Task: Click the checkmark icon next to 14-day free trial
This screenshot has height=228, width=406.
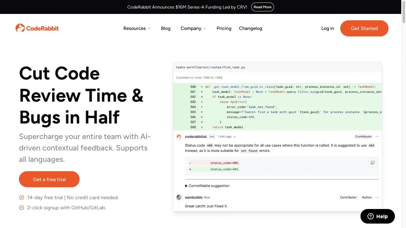Action: (22, 198)
